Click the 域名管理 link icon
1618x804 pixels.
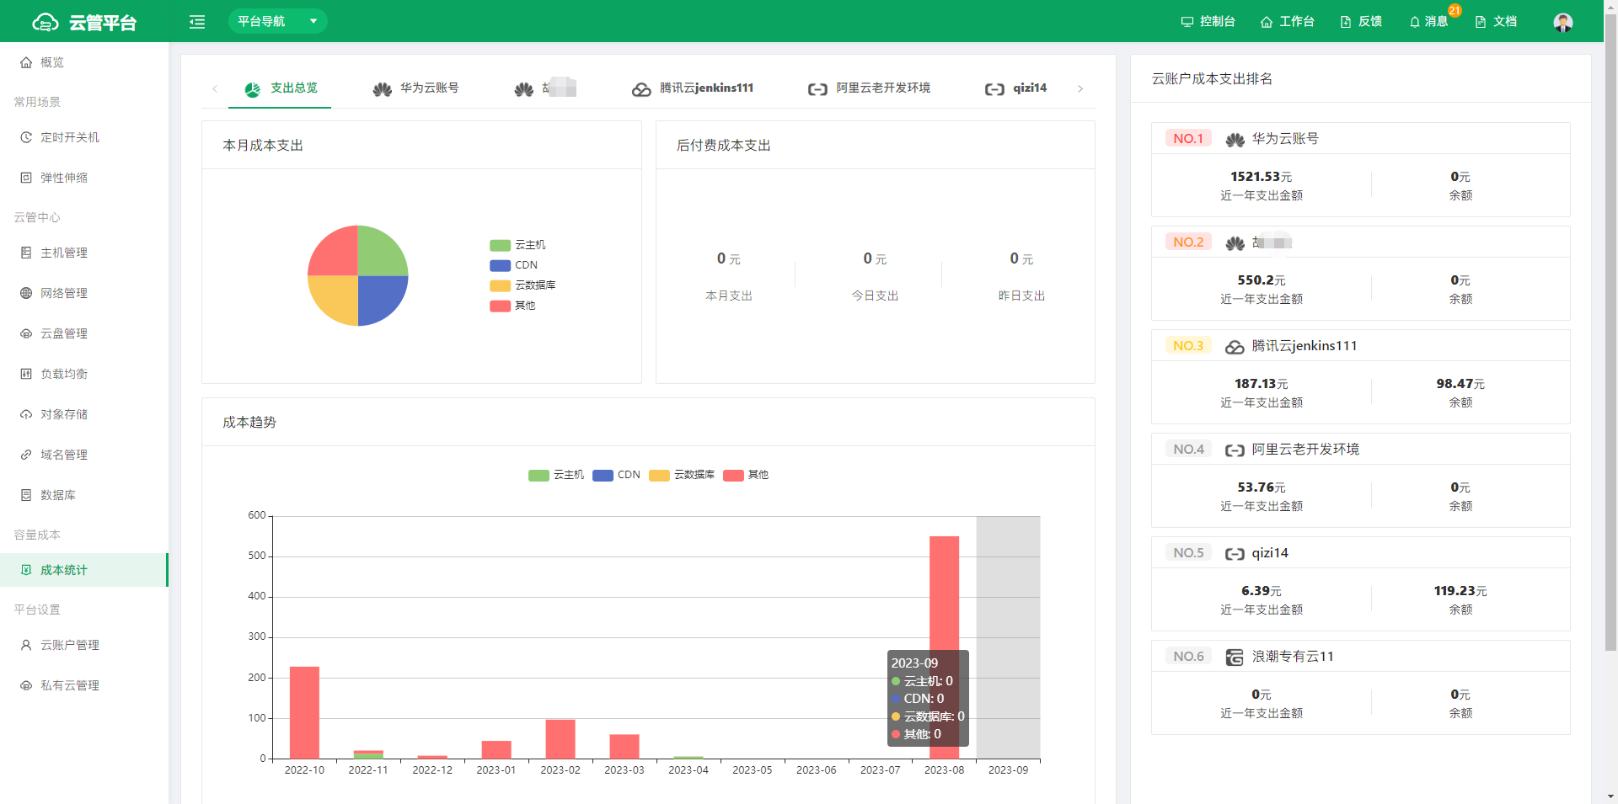26,455
